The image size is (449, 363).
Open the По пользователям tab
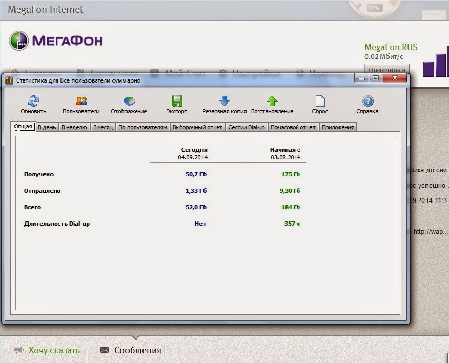(x=142, y=127)
